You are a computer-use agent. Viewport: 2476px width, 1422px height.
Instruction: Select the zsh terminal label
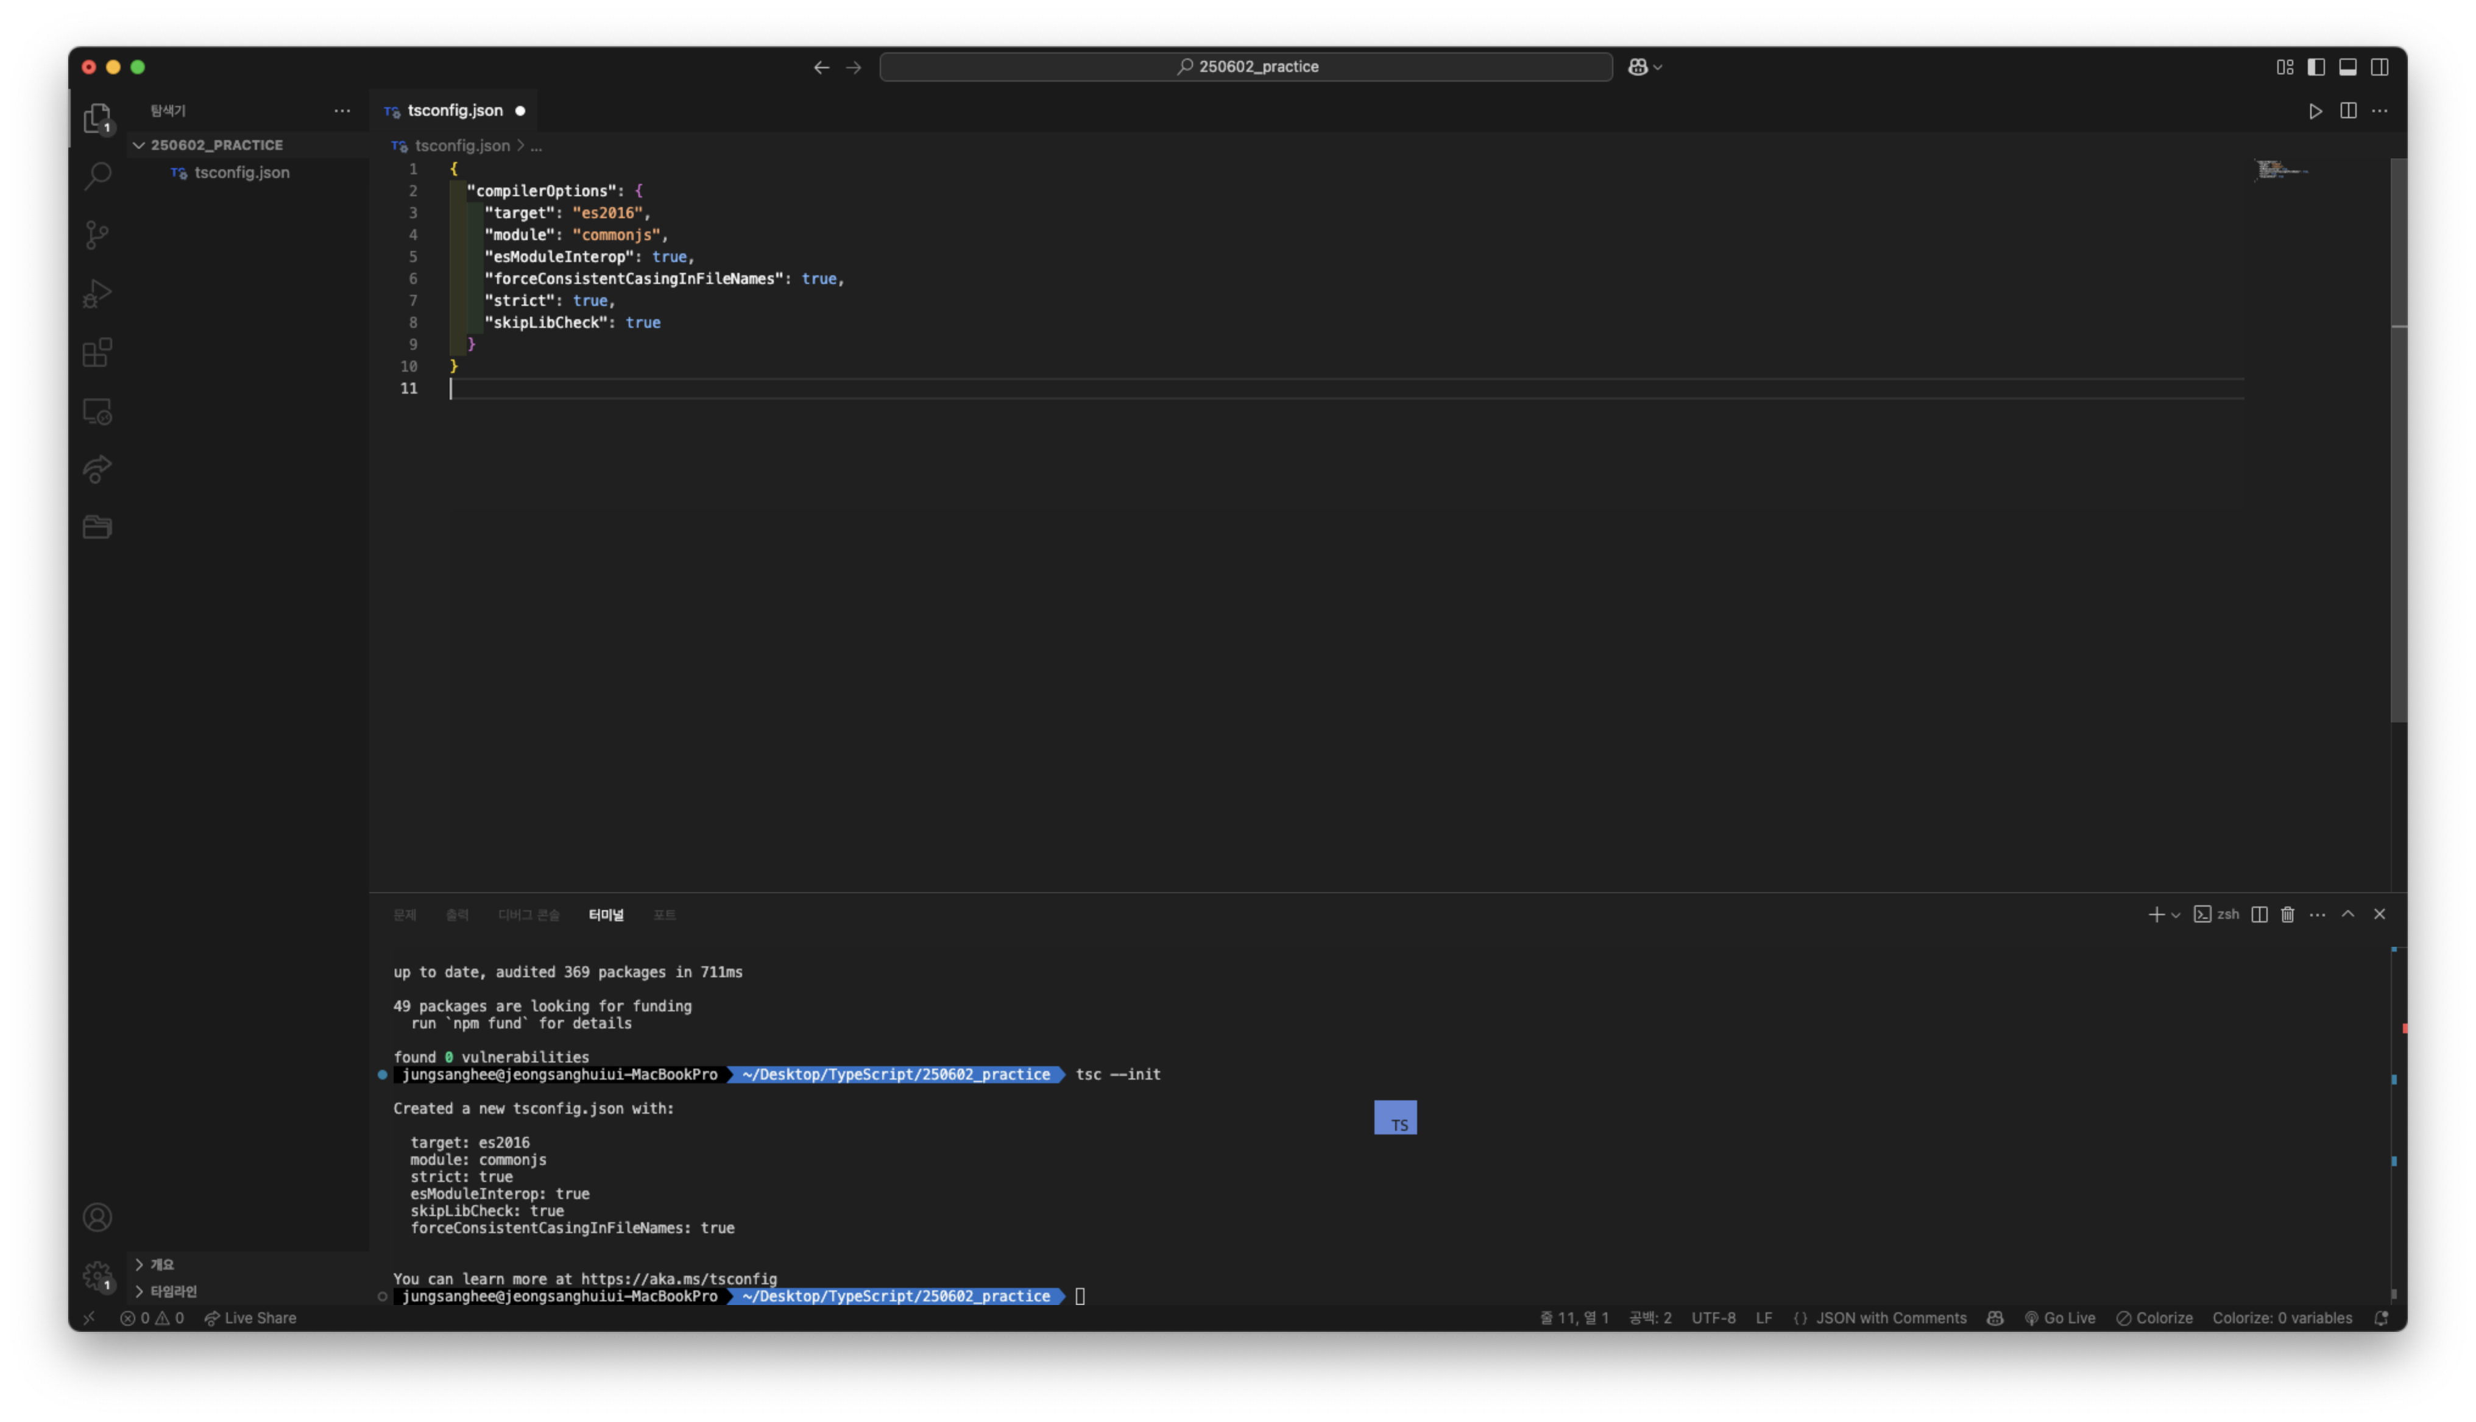[2216, 914]
